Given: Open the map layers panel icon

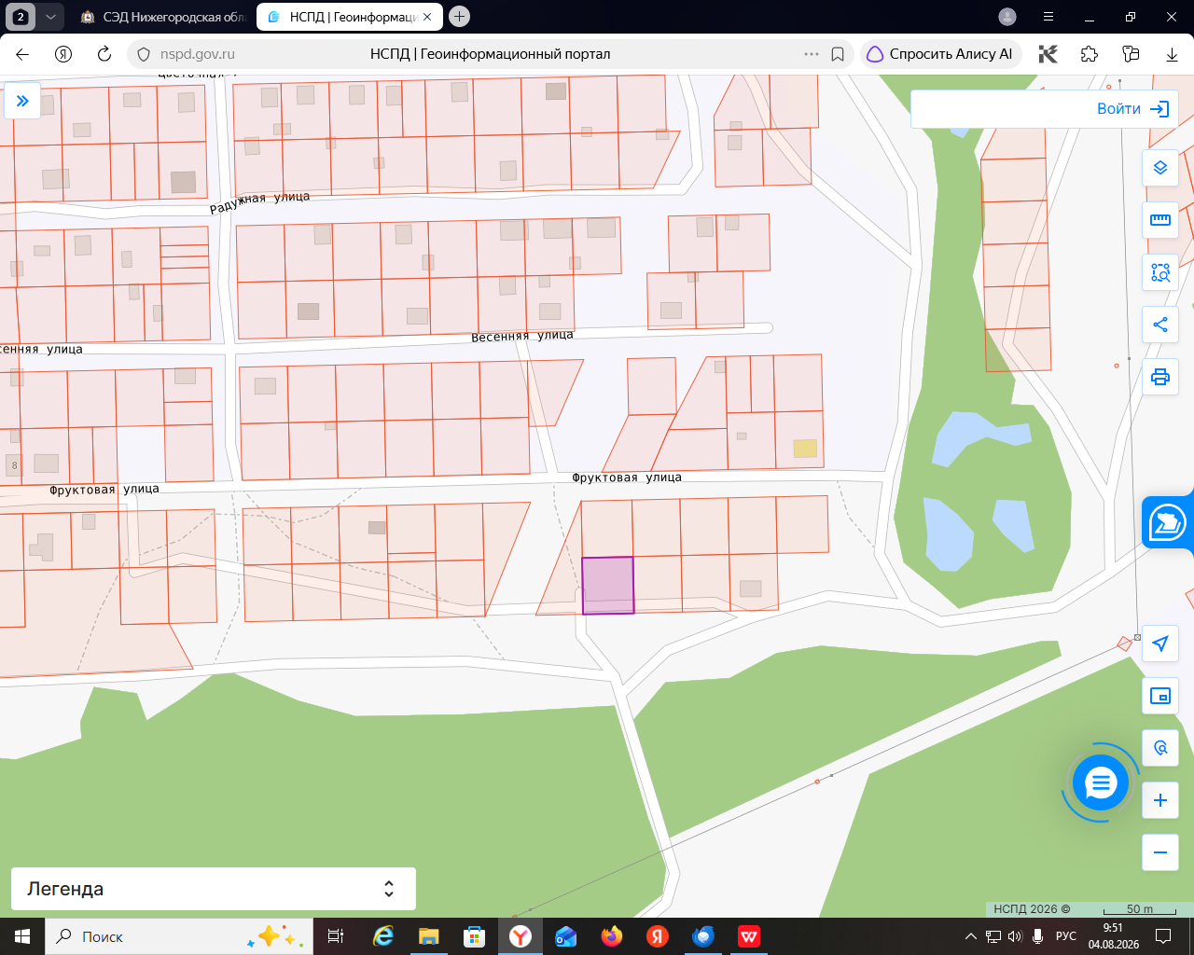Looking at the screenshot, I should (1160, 168).
